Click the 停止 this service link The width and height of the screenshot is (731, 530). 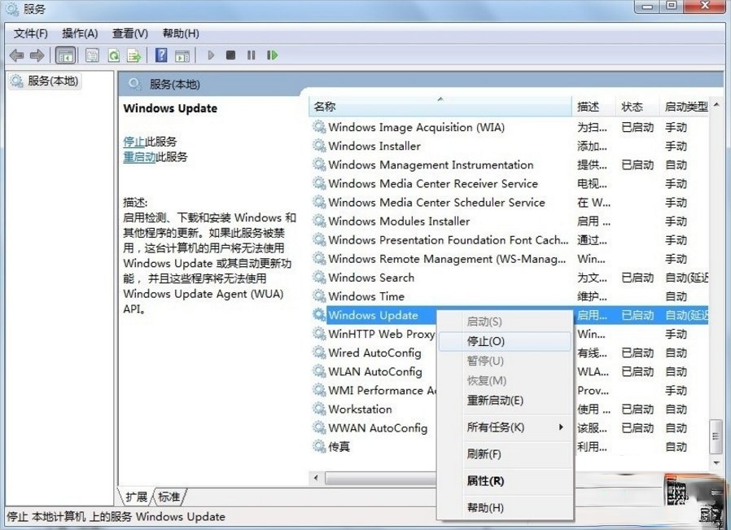coord(134,141)
